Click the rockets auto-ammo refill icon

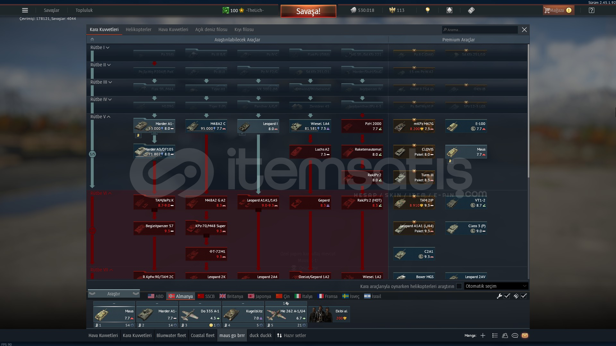(x=516, y=296)
